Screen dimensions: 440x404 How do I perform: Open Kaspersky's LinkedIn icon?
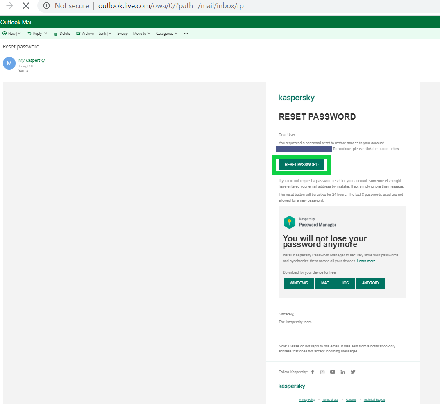tap(342, 372)
